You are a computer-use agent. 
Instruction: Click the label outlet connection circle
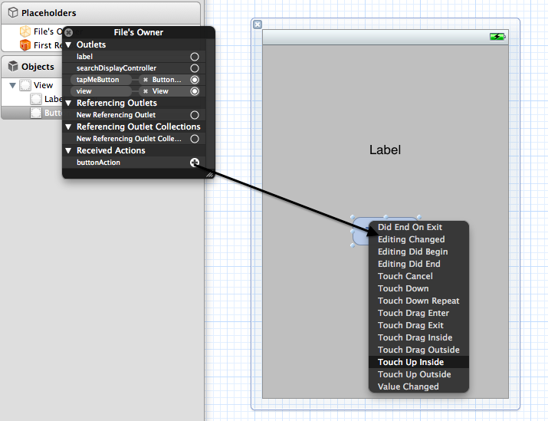(195, 57)
